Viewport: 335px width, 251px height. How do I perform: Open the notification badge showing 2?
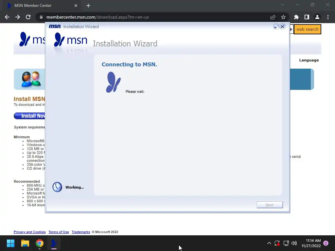(326, 243)
